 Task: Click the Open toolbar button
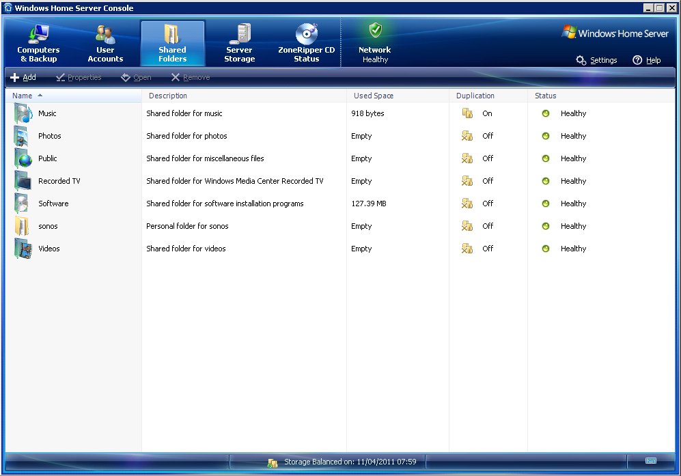coord(136,77)
